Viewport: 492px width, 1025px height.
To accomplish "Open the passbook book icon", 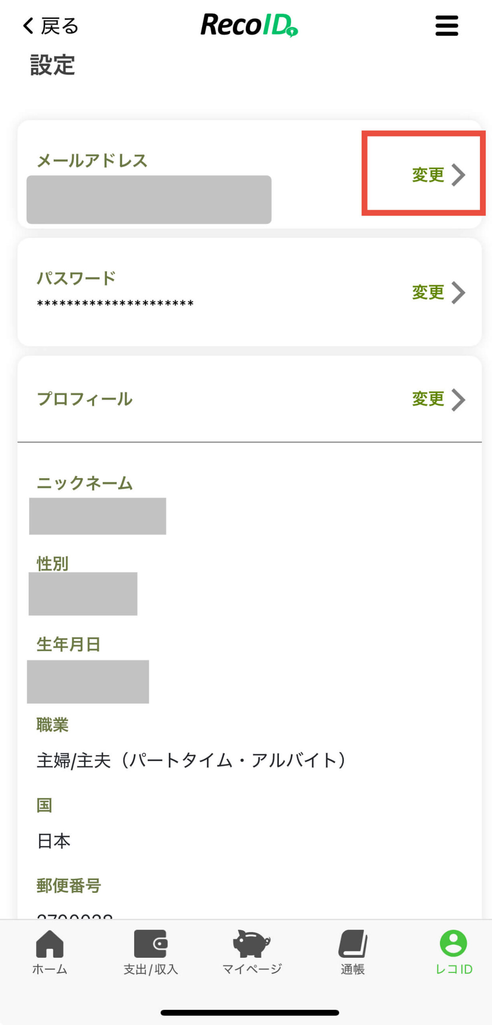I will 353,943.
